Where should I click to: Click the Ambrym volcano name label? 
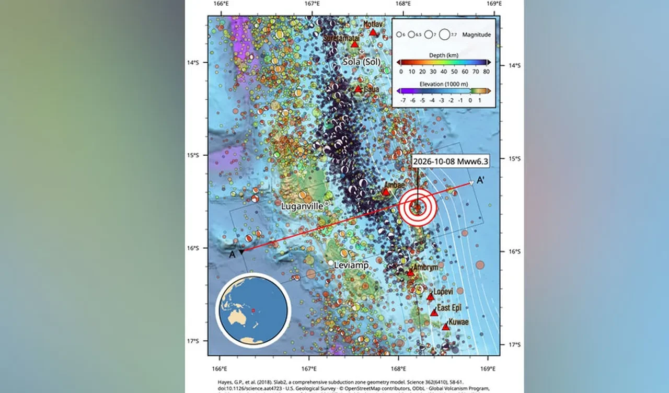tap(425, 267)
